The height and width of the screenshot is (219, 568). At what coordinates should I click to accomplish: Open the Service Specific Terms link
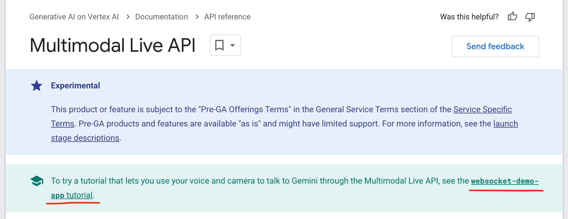[x=482, y=109]
